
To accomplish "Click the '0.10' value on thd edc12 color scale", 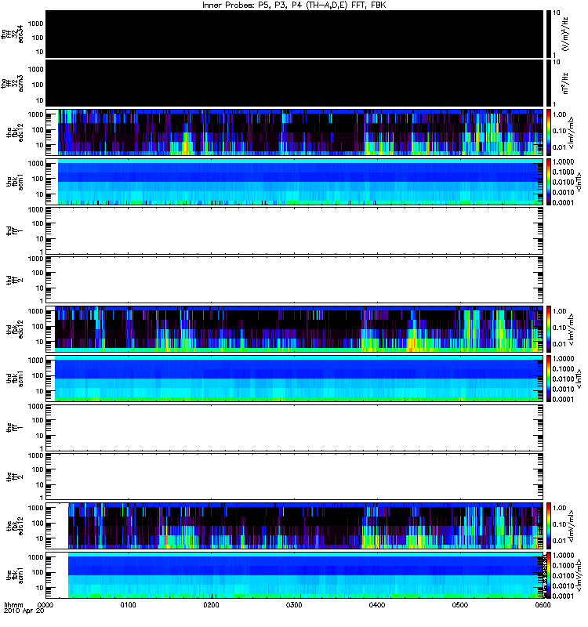I will pos(560,328).
